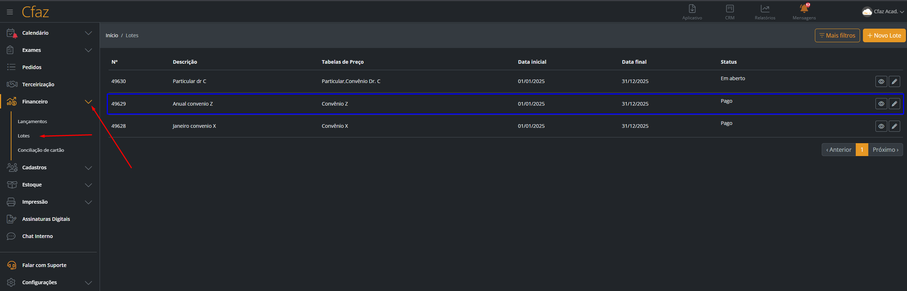Click the Calendário sidebar icon
This screenshot has width=907, height=291.
click(11, 33)
